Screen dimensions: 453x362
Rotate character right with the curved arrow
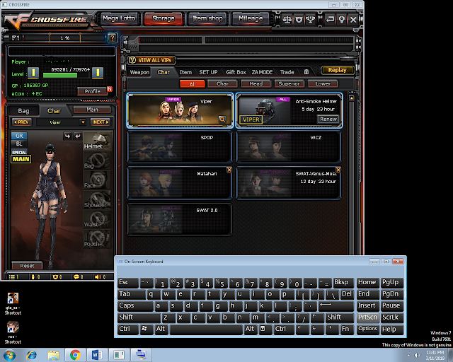[78, 136]
